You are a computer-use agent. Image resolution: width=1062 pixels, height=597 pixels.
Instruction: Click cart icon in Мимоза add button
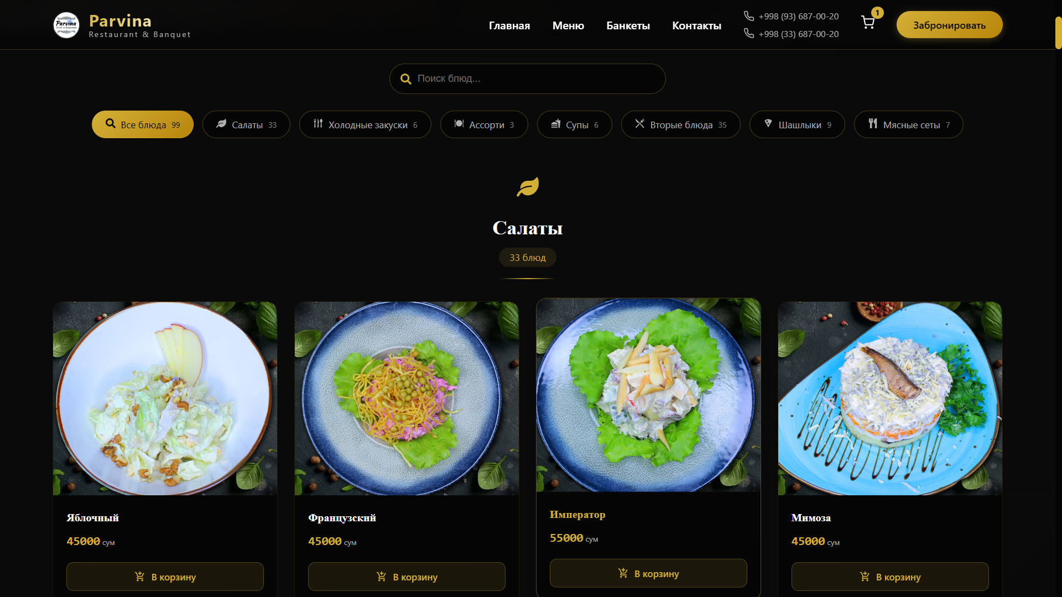tap(865, 577)
